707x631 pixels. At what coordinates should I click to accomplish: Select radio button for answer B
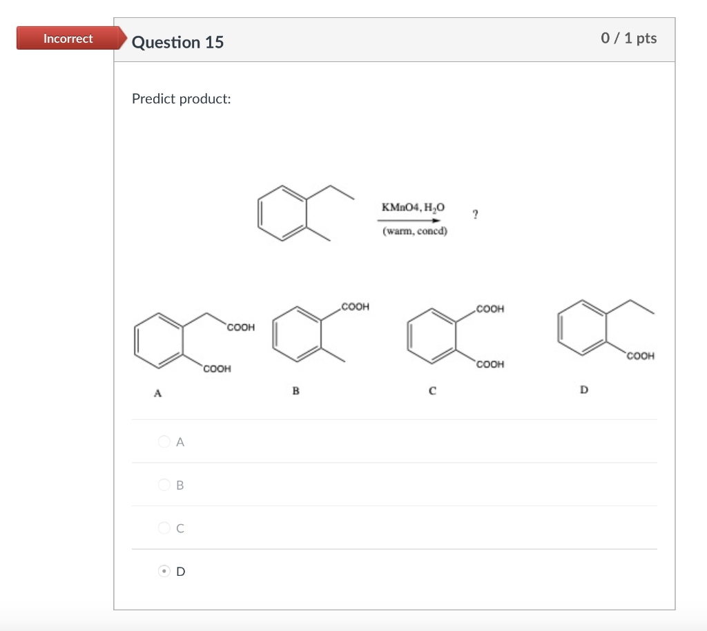point(164,485)
